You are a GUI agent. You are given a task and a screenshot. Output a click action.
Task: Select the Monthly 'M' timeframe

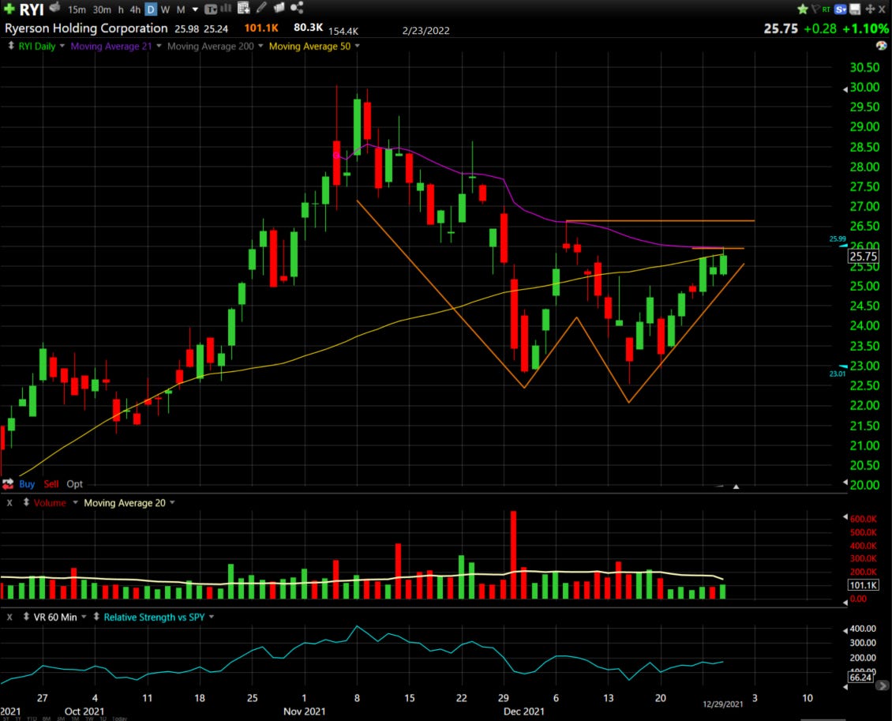click(x=180, y=9)
